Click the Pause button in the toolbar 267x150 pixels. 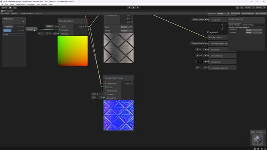coord(133,7)
